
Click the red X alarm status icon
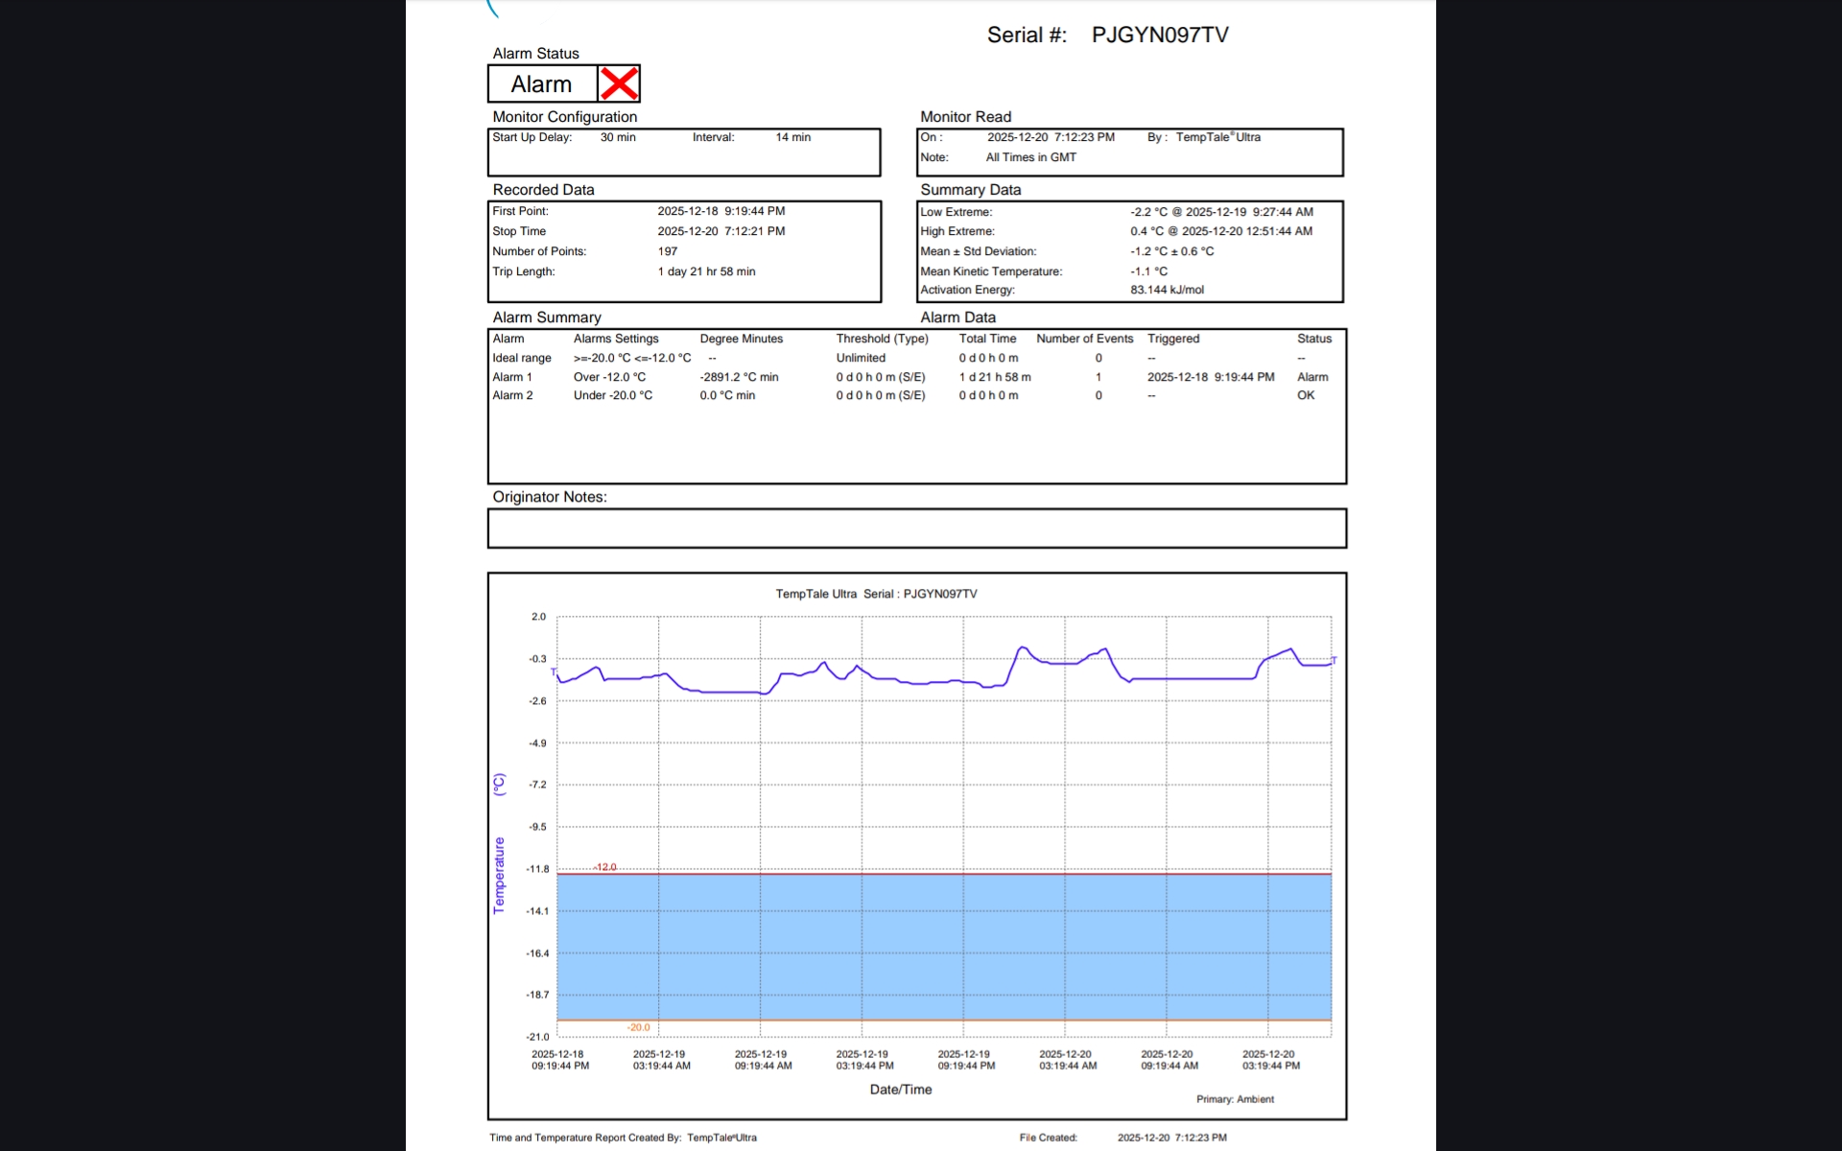point(619,84)
